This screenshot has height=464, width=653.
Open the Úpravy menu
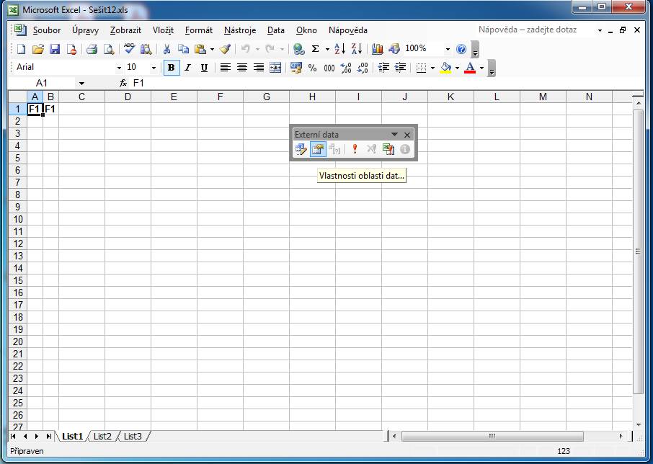(85, 30)
